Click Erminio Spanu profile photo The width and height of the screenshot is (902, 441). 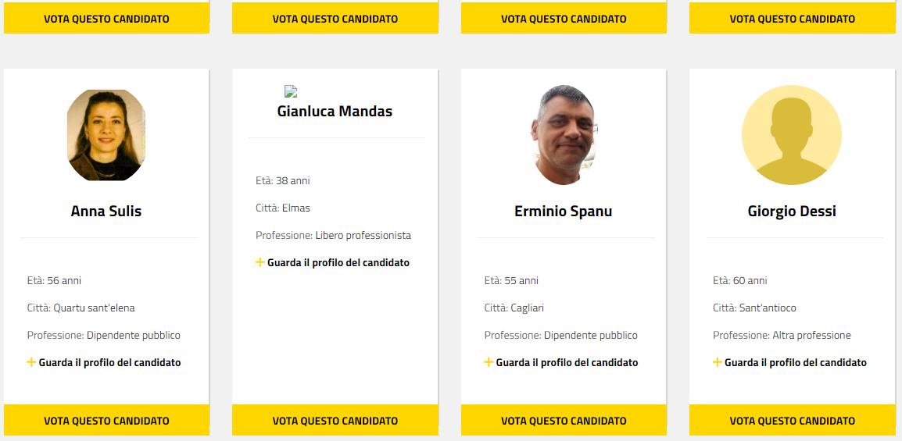(x=564, y=135)
